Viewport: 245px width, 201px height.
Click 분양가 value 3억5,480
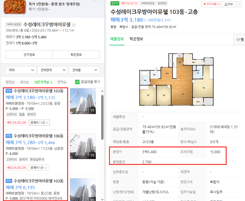coord(149,152)
